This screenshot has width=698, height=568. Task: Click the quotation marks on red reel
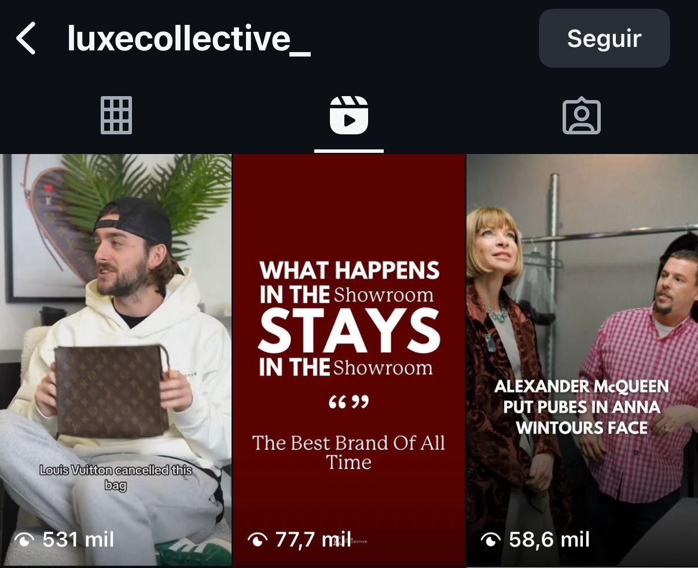coord(349,402)
